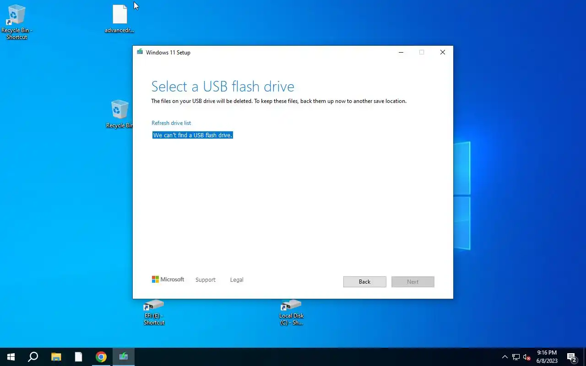Open the network status tray icon
This screenshot has height=366, width=586.
516,357
